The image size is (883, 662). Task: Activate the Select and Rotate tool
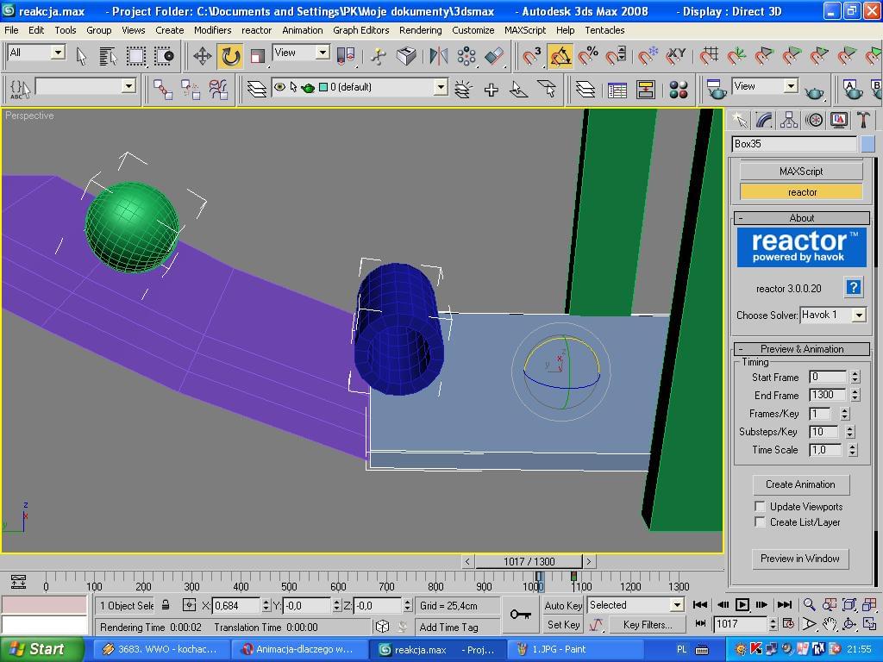pyautogui.click(x=229, y=56)
